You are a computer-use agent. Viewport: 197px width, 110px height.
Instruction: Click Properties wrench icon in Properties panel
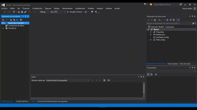click(x=156, y=75)
